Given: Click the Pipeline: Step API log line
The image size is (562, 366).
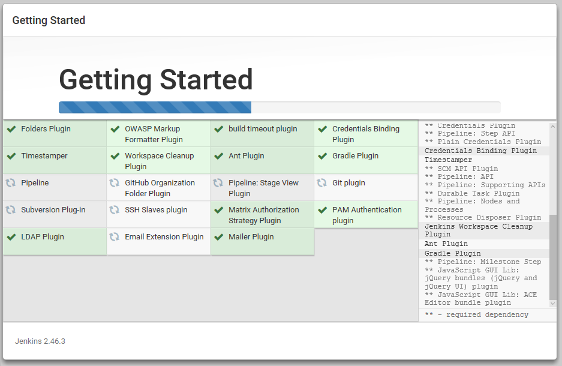Looking at the screenshot, I should pyautogui.click(x=470, y=133).
